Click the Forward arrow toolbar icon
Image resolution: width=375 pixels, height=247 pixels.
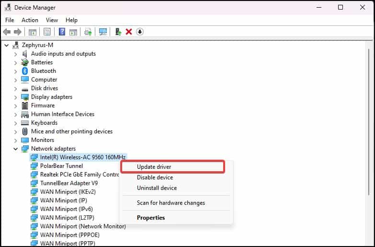[x=18, y=32]
